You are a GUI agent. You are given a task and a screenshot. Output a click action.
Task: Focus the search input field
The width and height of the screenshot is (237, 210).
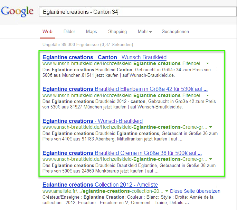pos(138,11)
